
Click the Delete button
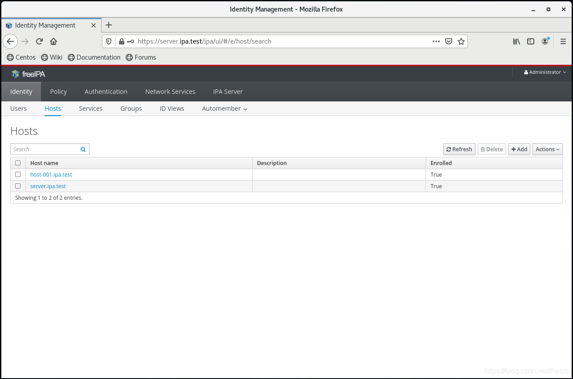click(x=492, y=149)
